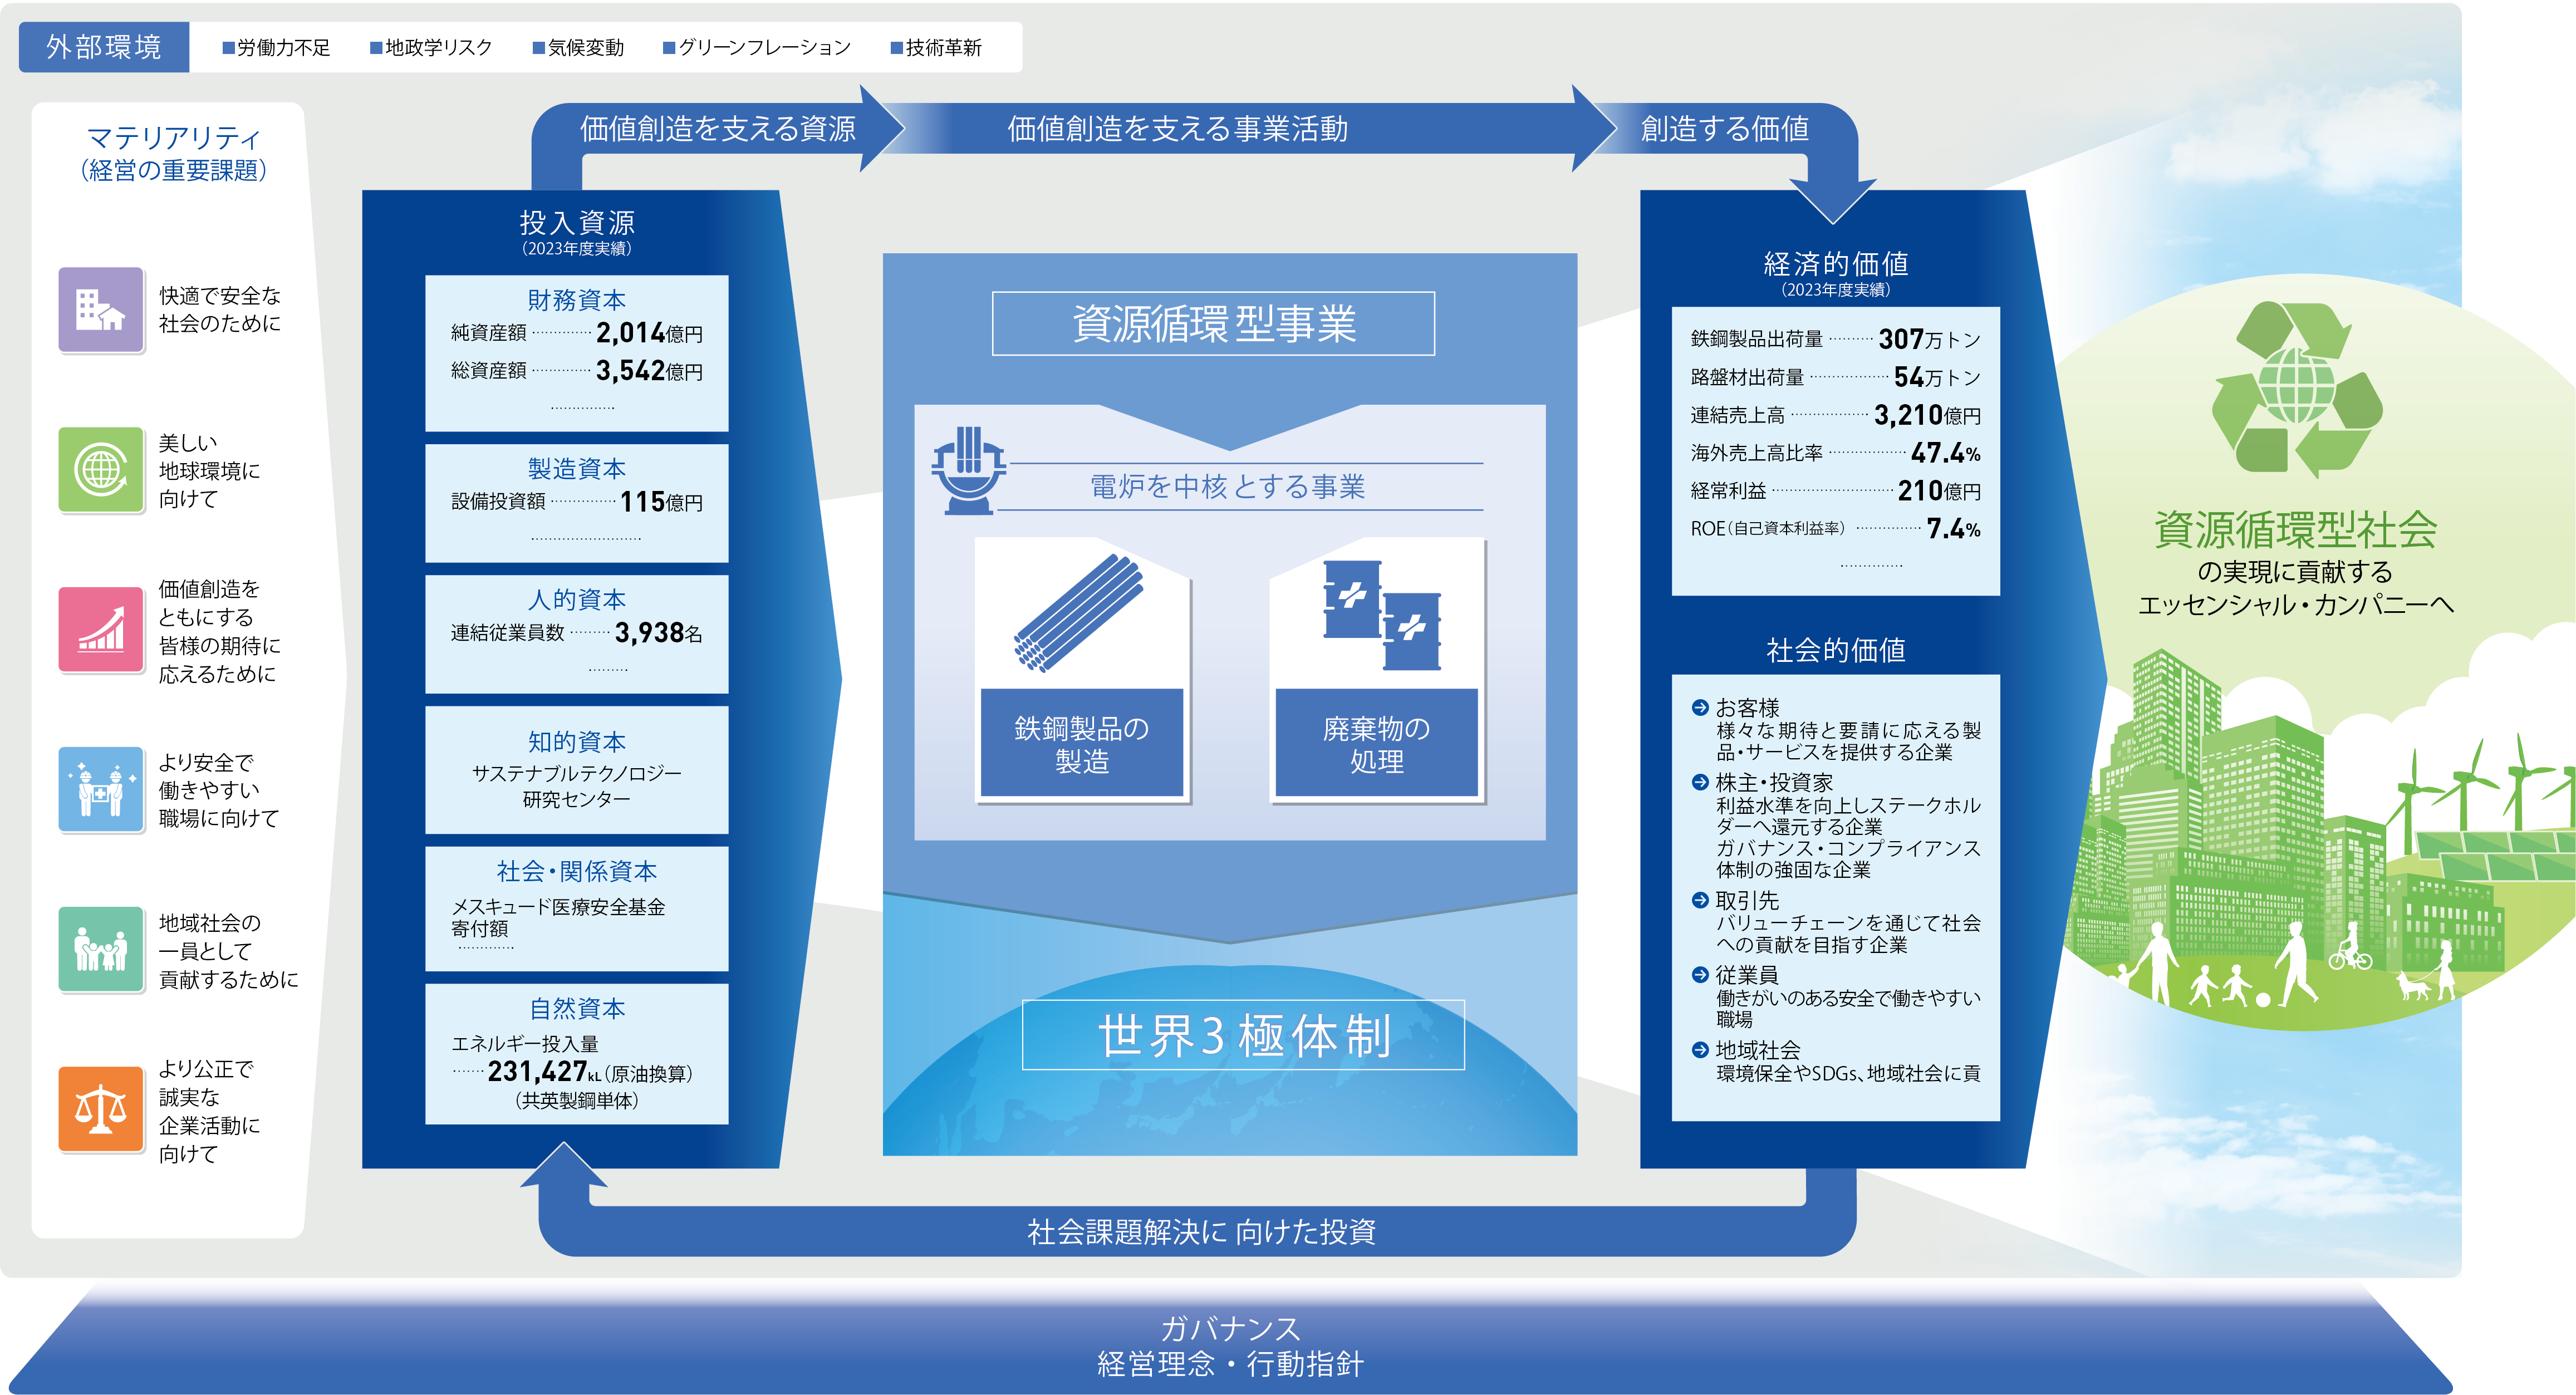The width and height of the screenshot is (2576, 1395).
Task: Click the orange justice scales icon
Action: tap(101, 1109)
